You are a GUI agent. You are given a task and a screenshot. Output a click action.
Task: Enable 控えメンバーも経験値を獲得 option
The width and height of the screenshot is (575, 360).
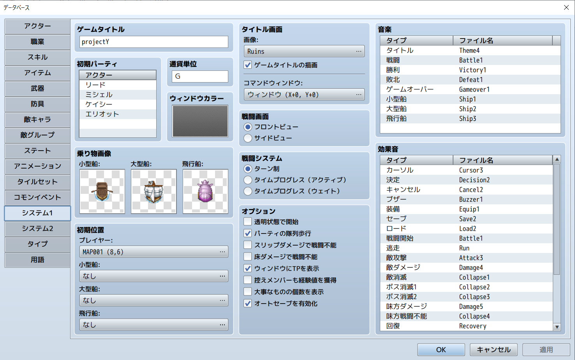(248, 280)
